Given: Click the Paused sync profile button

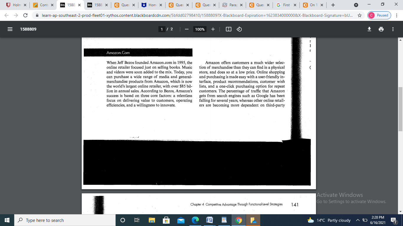Looking at the screenshot, I should (379, 15).
